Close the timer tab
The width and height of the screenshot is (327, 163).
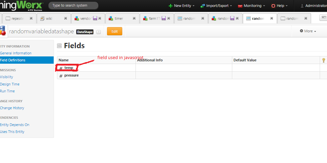pyautogui.click(x=134, y=18)
